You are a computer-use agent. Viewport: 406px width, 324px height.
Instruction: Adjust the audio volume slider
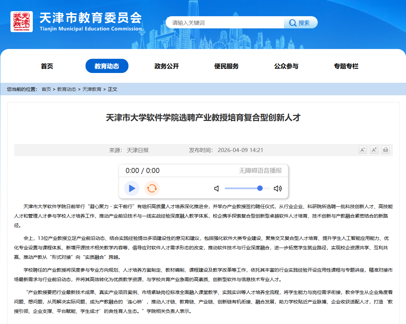tap(260, 188)
